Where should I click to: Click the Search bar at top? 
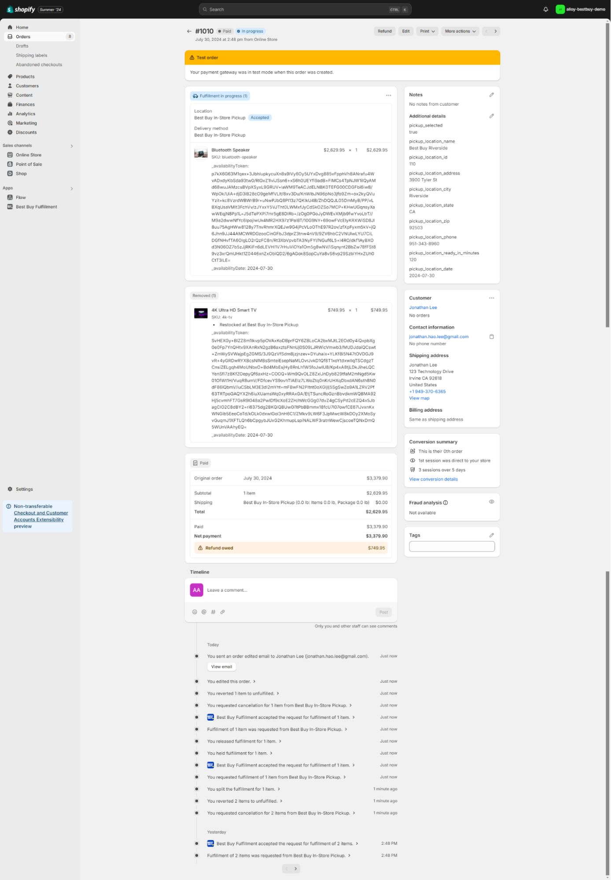coord(305,9)
